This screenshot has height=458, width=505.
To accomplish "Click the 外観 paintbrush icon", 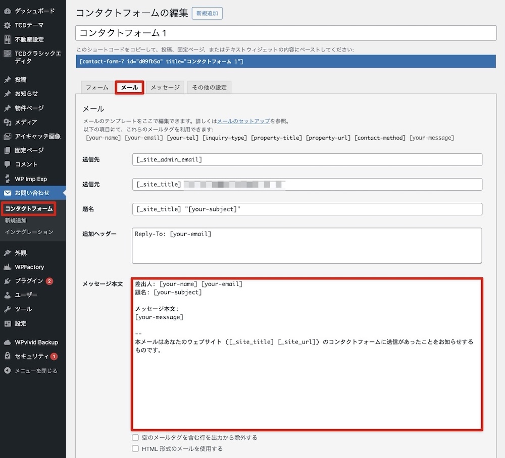I will [8, 253].
